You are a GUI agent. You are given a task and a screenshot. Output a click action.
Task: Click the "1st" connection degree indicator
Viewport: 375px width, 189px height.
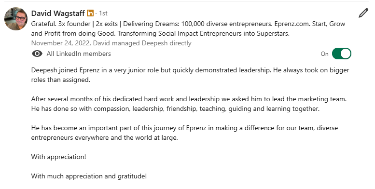click(x=103, y=13)
